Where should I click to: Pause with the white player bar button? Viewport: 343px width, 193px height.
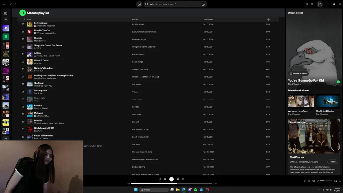(171, 179)
